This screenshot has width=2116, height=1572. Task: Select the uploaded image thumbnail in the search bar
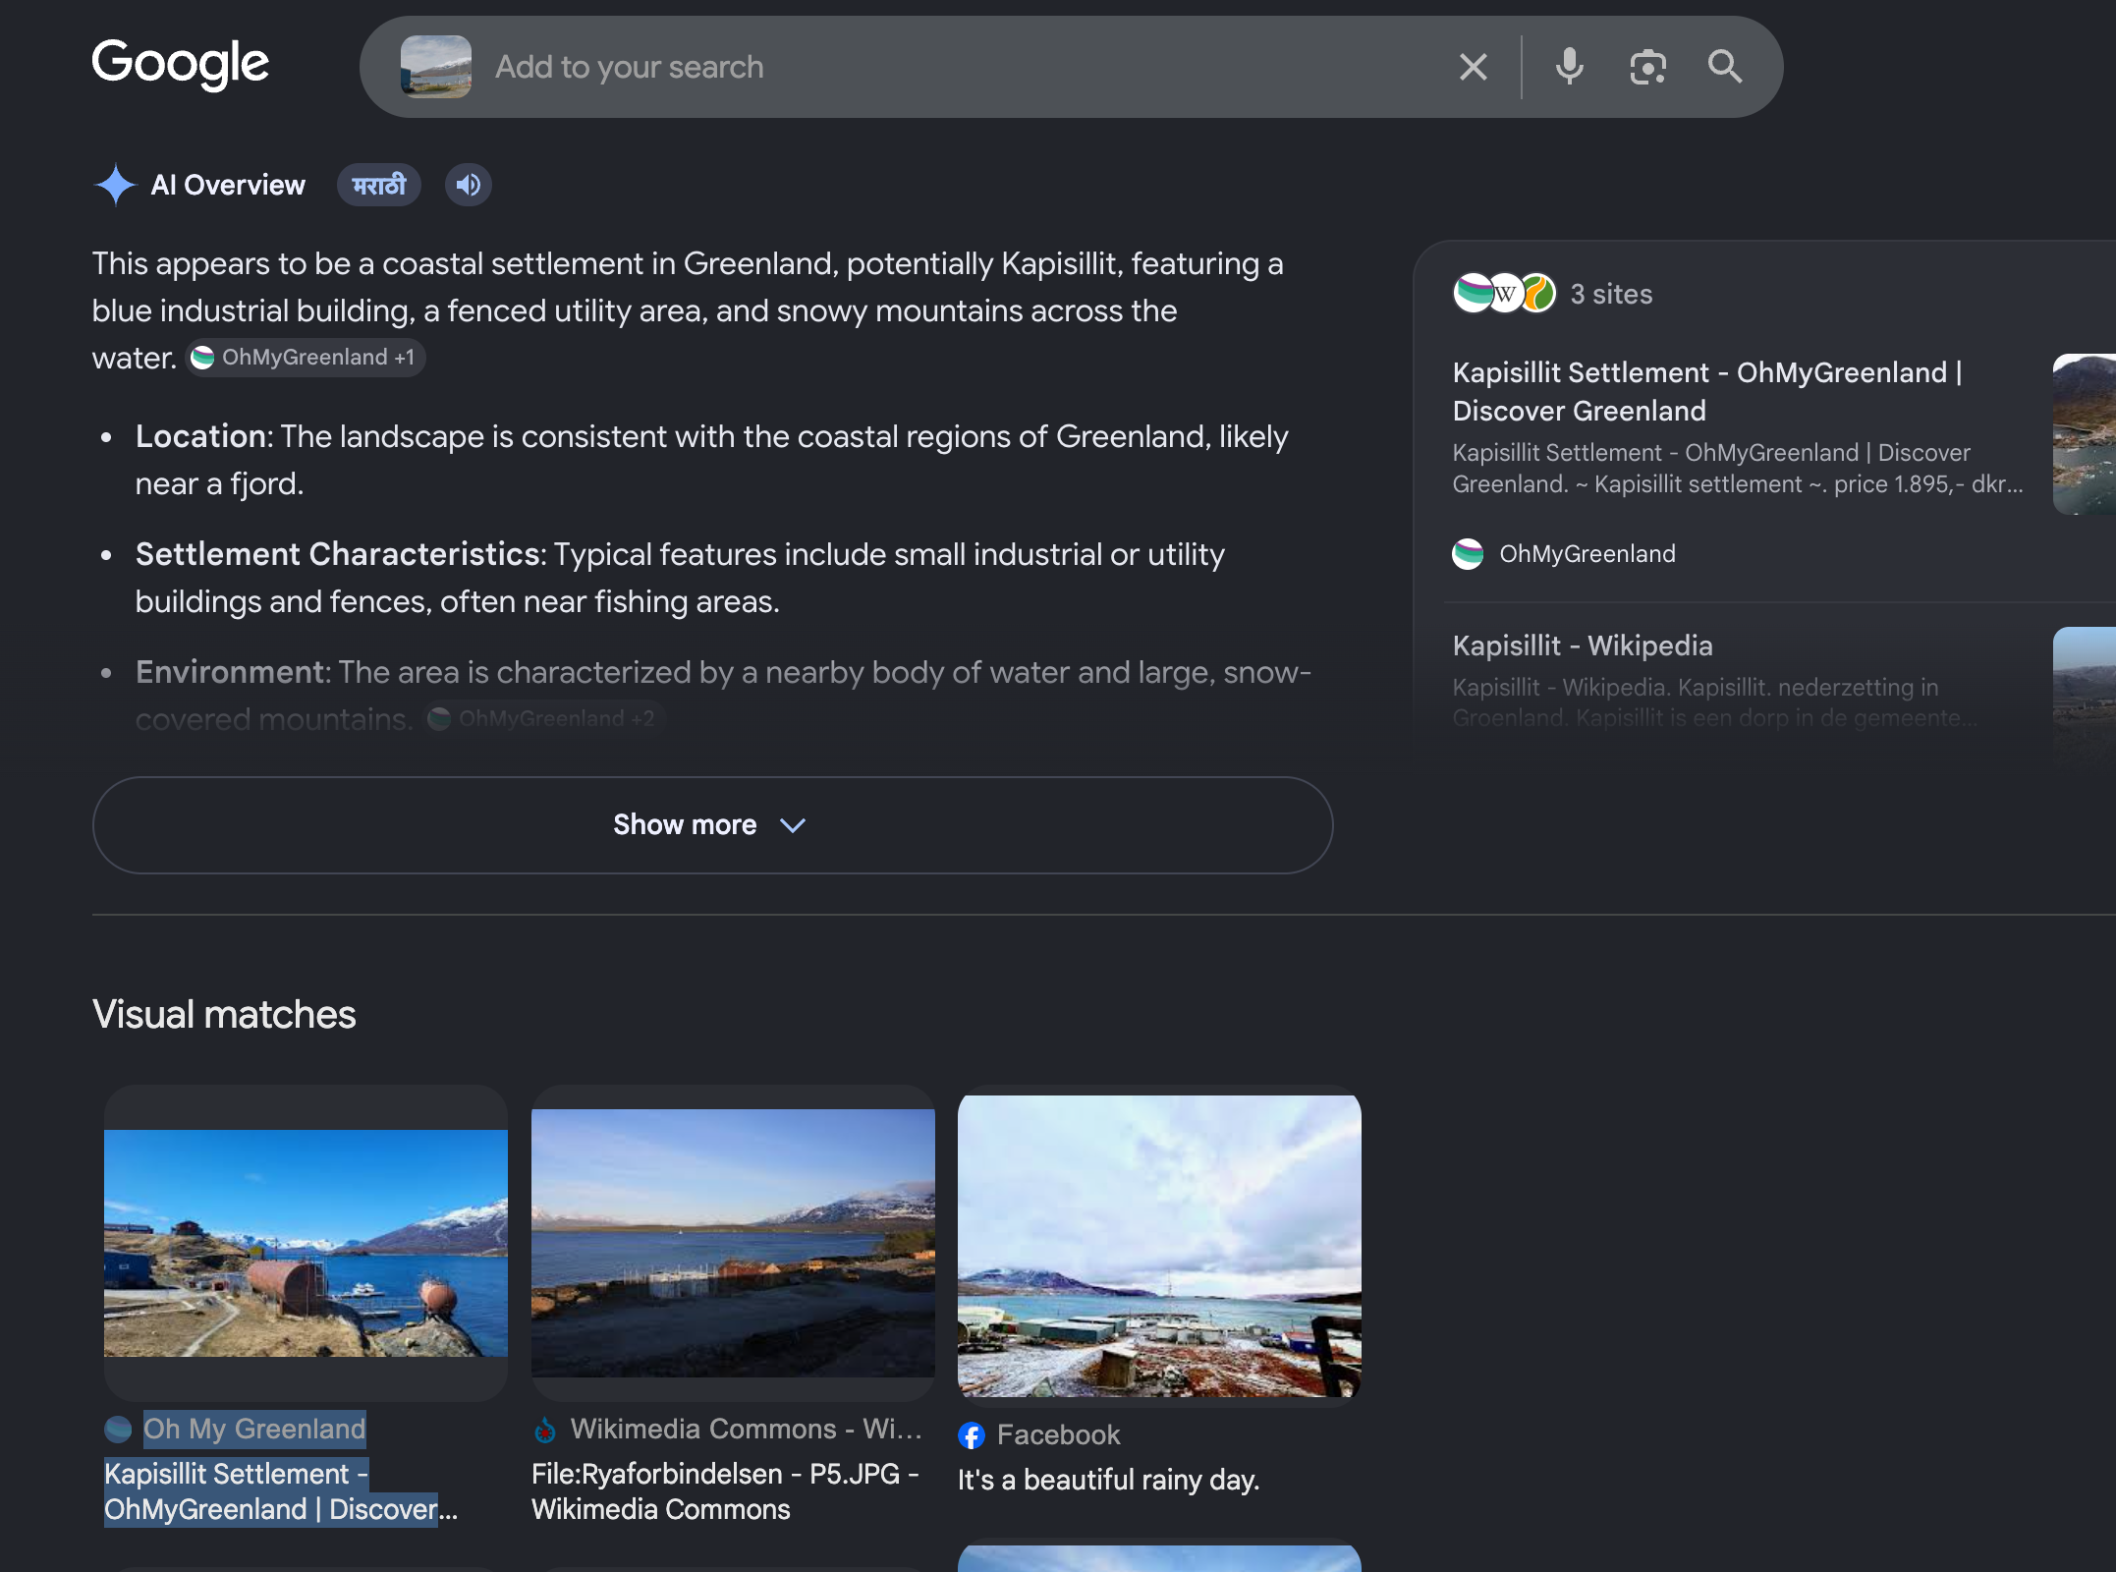[436, 67]
